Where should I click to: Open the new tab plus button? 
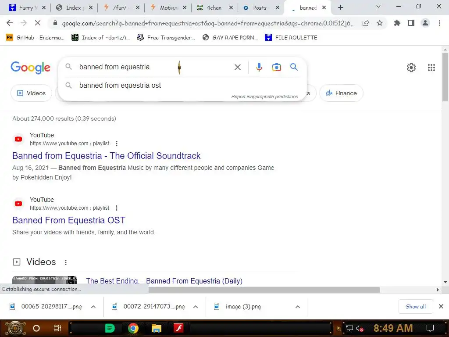(x=340, y=8)
